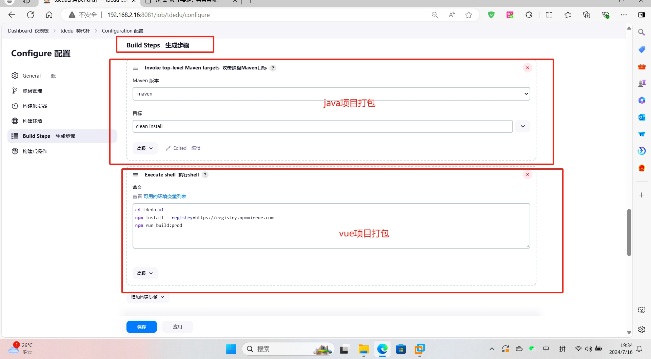Add a new sidebar app
Screen dimensions: 651x359
pos(642,195)
